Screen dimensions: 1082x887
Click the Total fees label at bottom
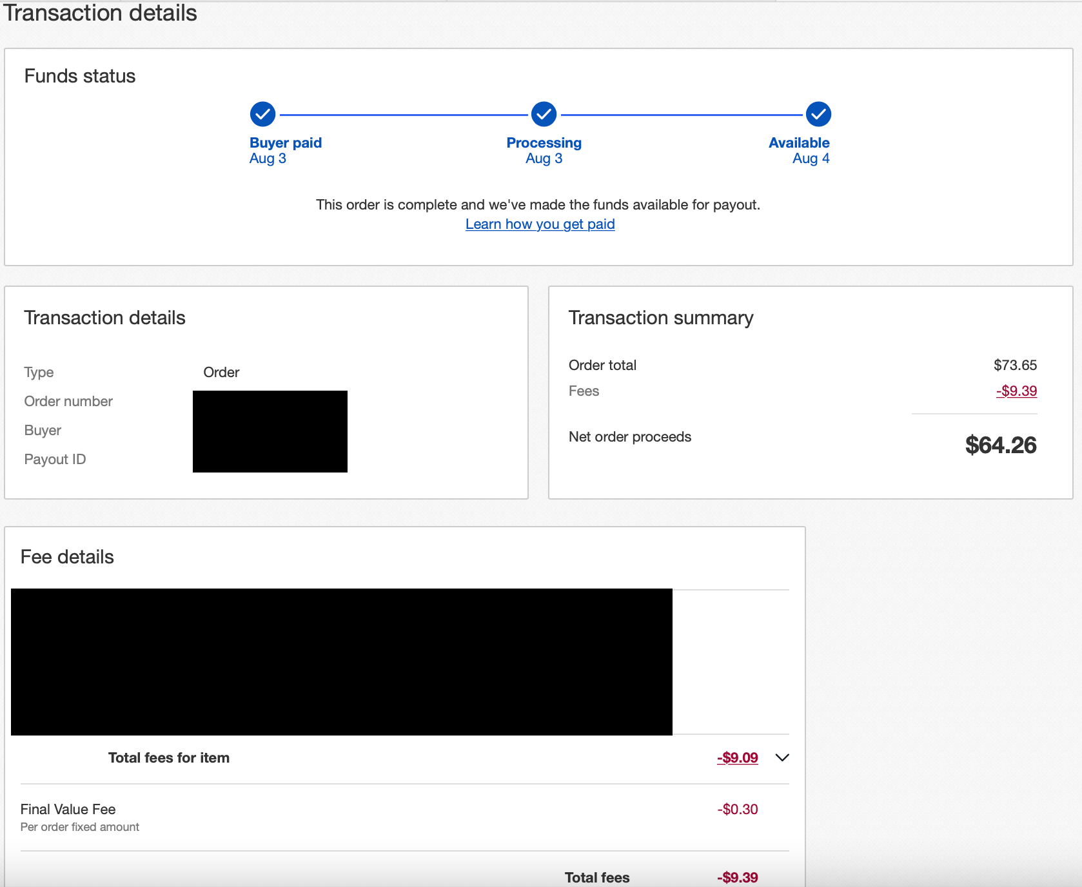tap(597, 877)
